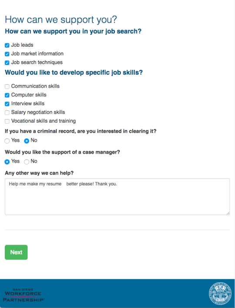The image size is (235, 308).
Task: Grab the text area resize handle
Action: [228, 213]
